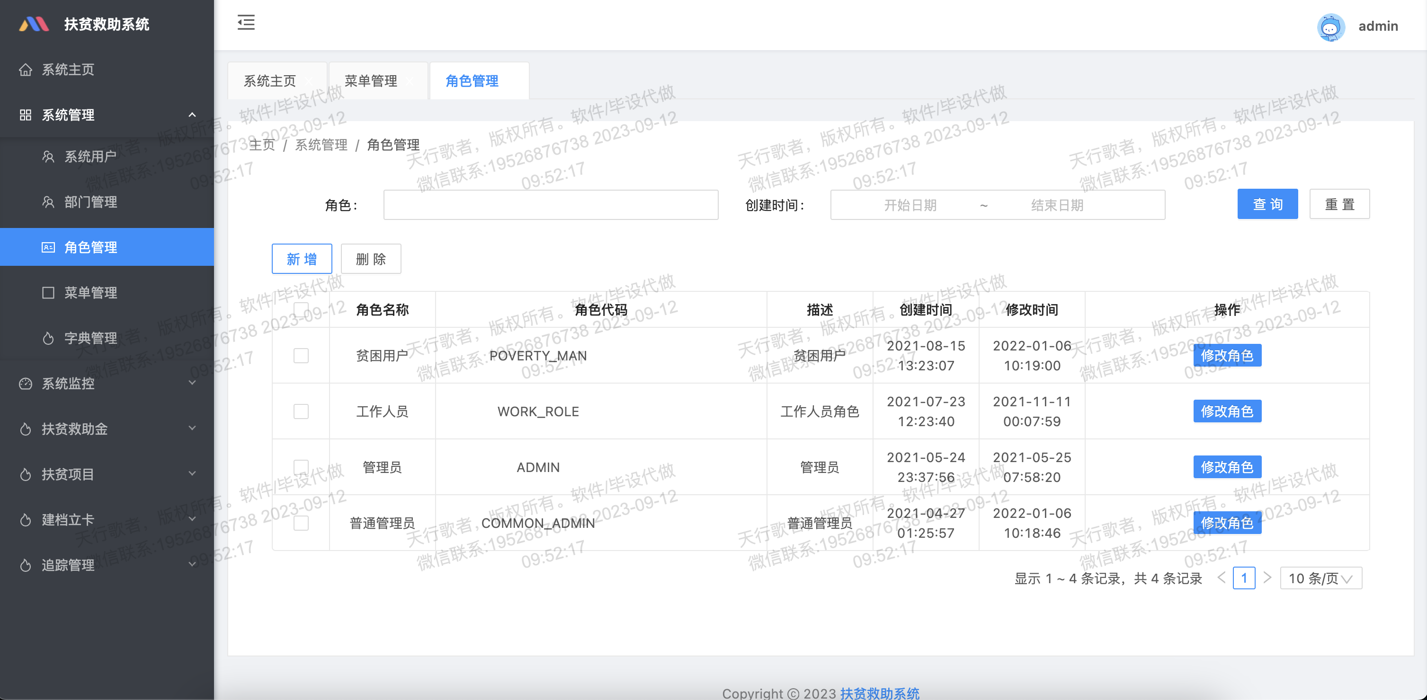Click the sidebar collapse hamburger icon
Image resolution: width=1427 pixels, height=700 pixels.
pyautogui.click(x=246, y=23)
